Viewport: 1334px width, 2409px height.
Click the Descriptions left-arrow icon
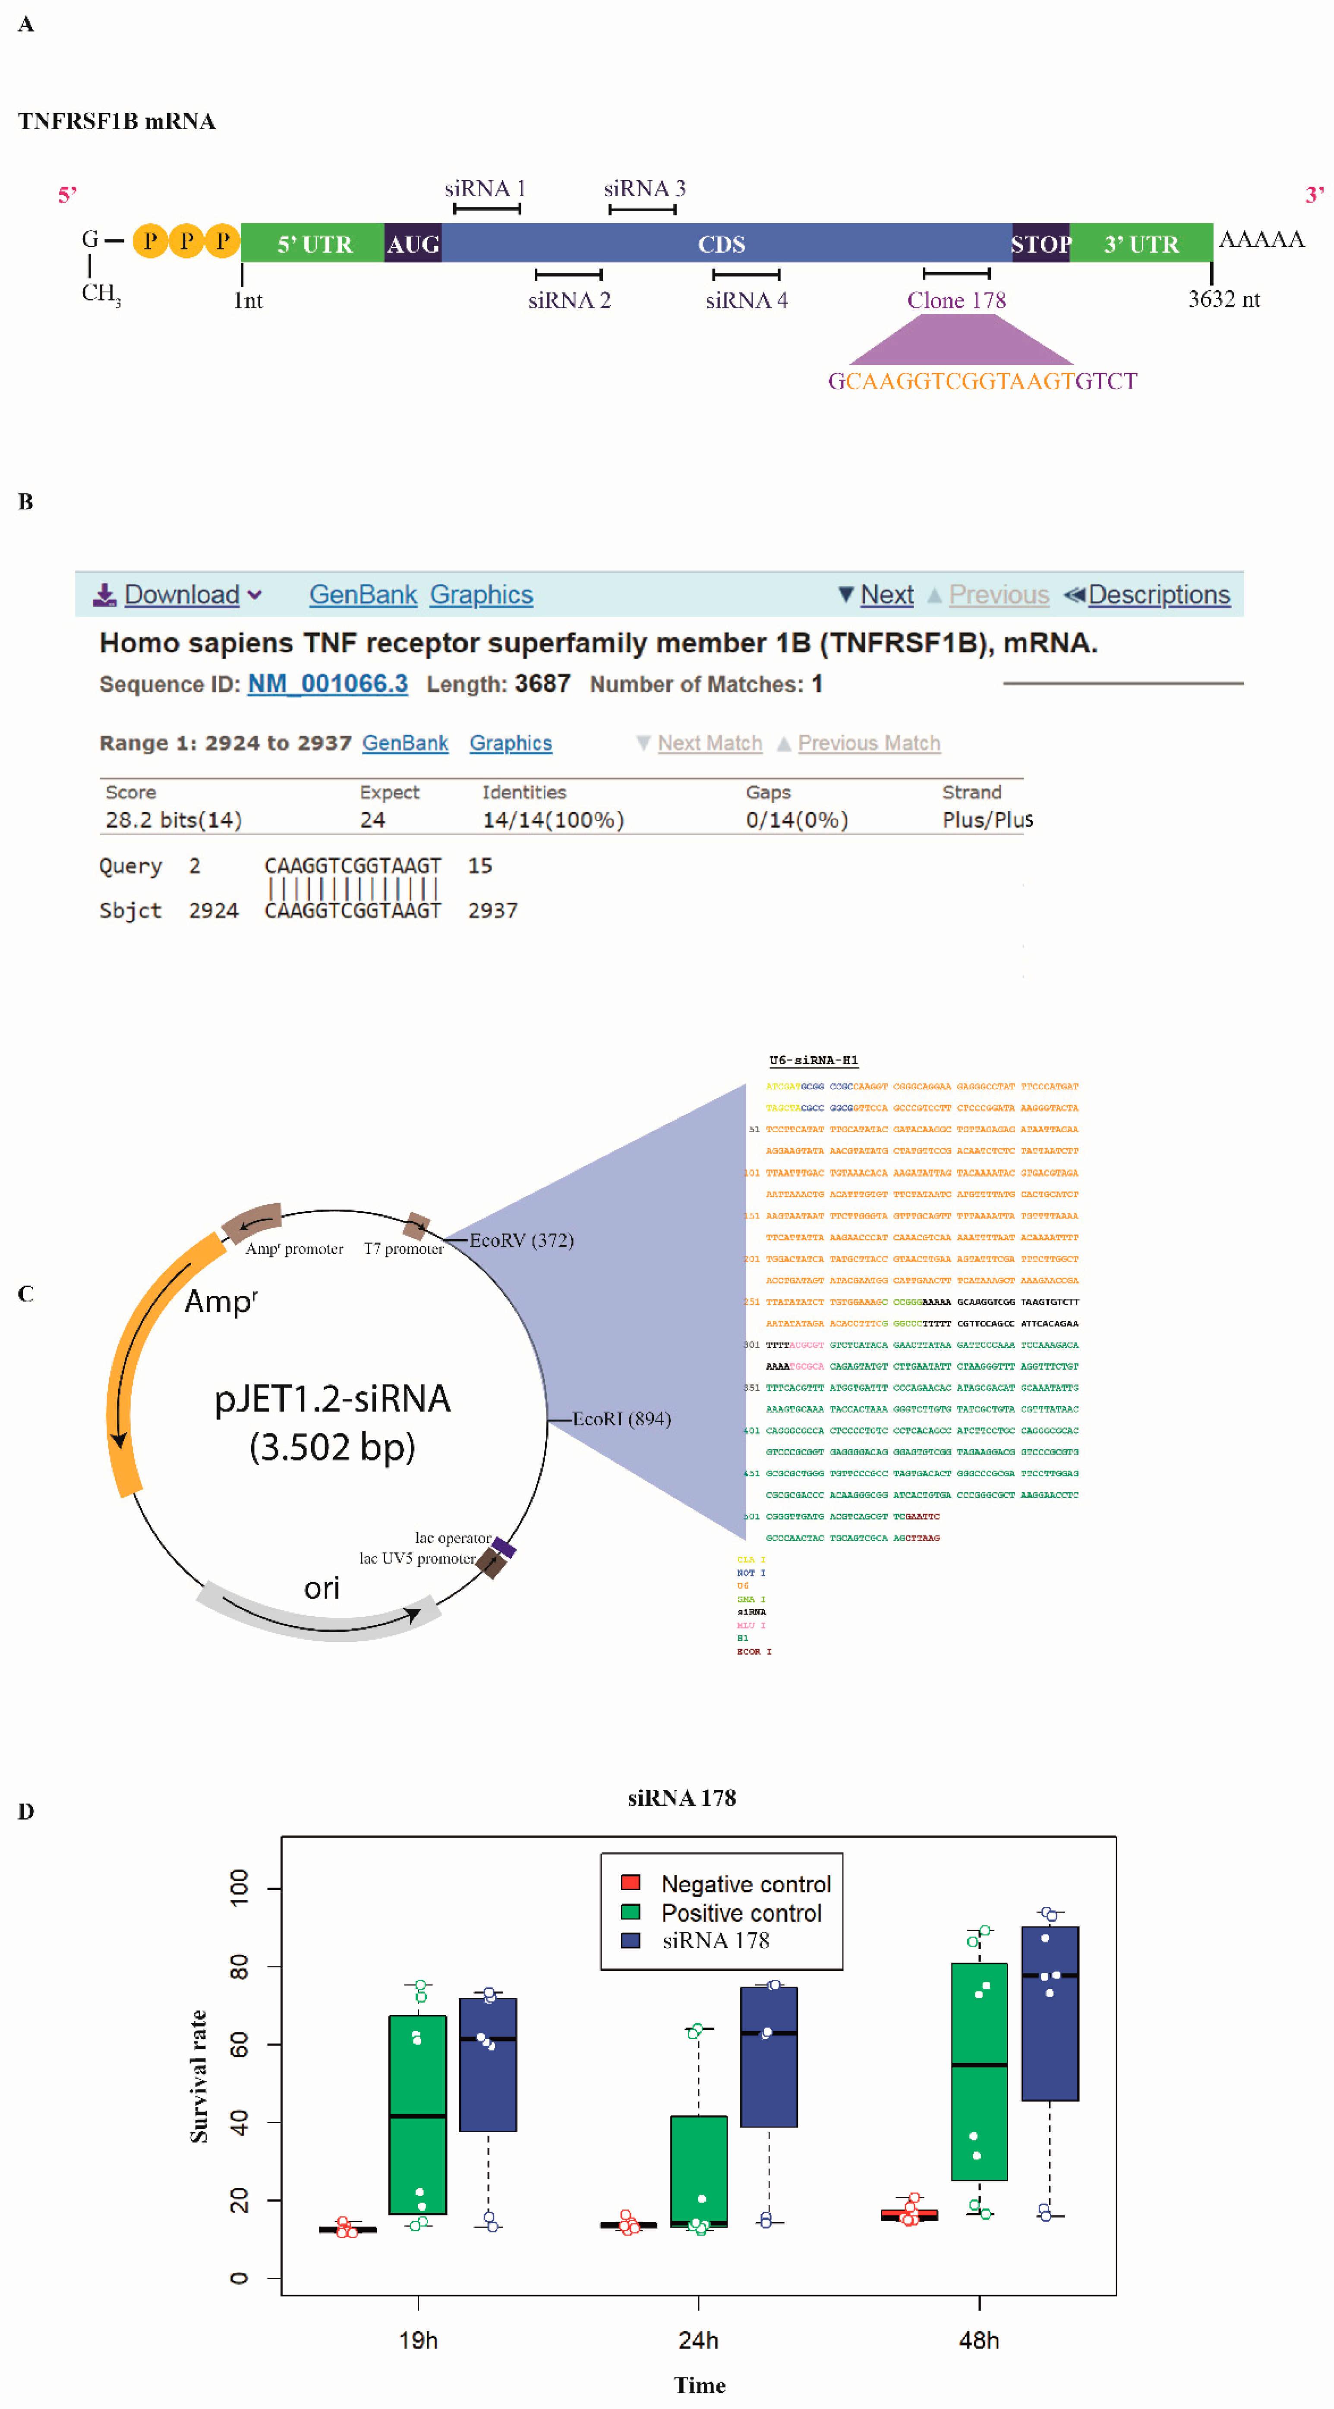pyautogui.click(x=1073, y=595)
